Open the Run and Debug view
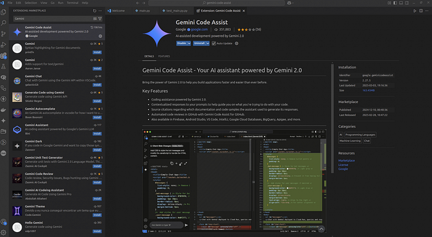The width and height of the screenshot is (432, 237). tap(4, 44)
